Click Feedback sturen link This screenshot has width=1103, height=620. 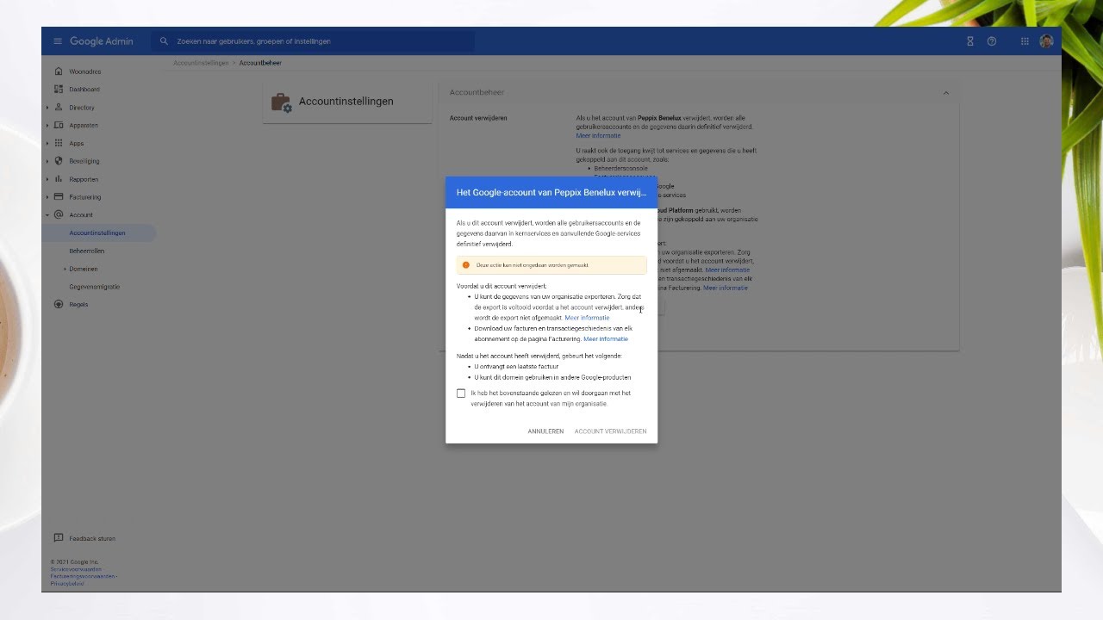[x=92, y=538]
